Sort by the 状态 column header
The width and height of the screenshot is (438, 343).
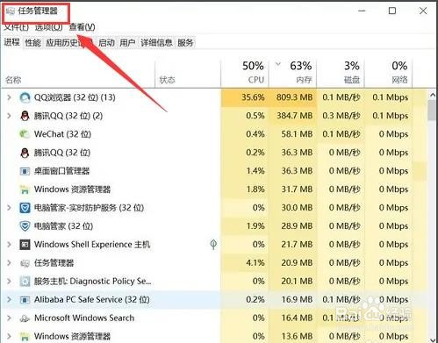tap(188, 74)
